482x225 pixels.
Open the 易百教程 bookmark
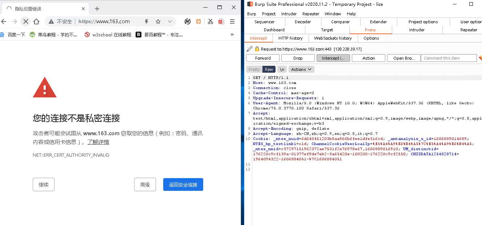click(159, 35)
